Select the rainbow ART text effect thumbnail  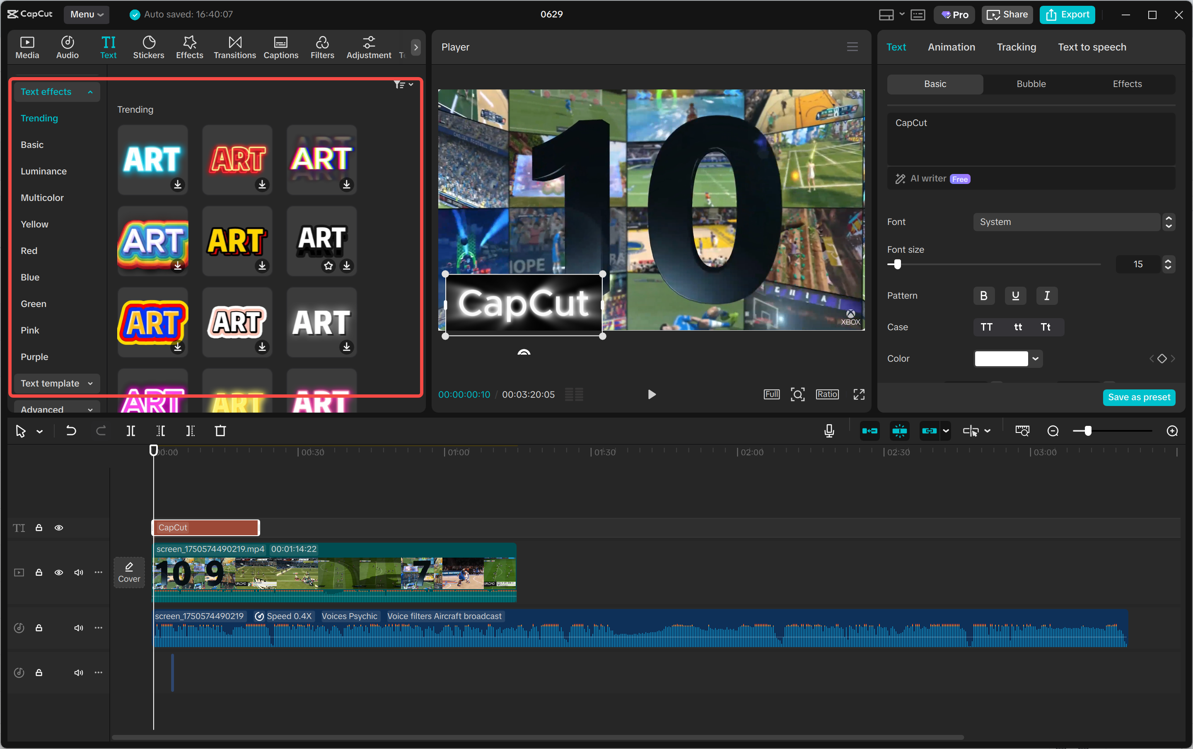[x=152, y=241]
